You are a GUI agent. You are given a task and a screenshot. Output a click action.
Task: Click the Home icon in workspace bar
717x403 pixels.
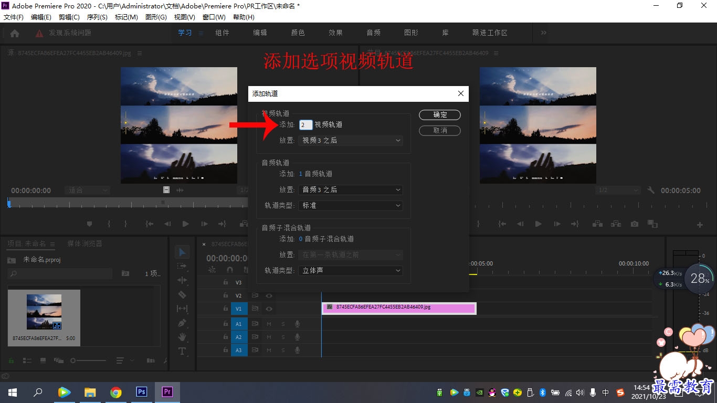15,33
